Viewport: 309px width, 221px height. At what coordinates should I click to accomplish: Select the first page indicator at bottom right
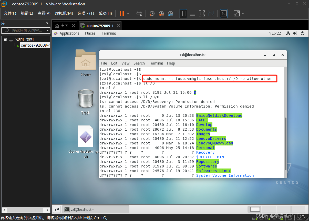[255, 209]
